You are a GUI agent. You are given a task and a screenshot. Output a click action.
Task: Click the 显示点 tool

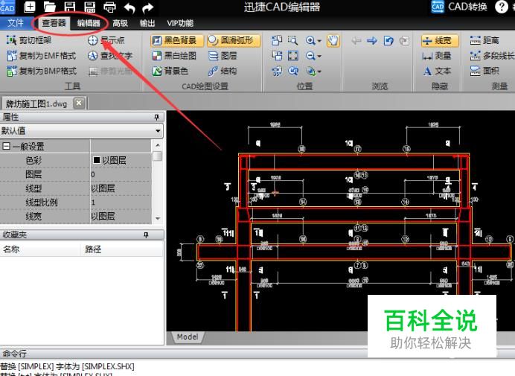pos(106,40)
